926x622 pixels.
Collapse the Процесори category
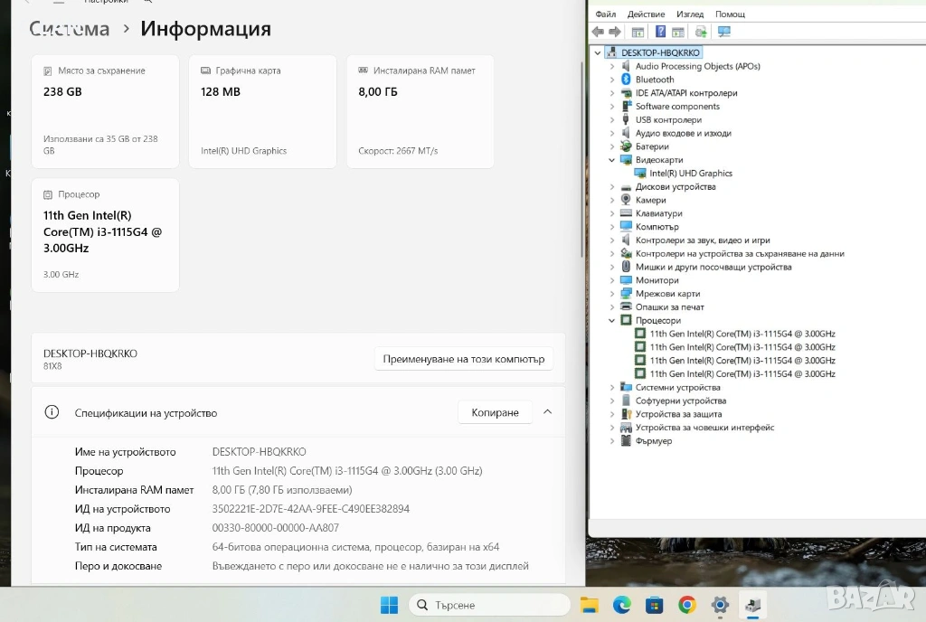612,321
